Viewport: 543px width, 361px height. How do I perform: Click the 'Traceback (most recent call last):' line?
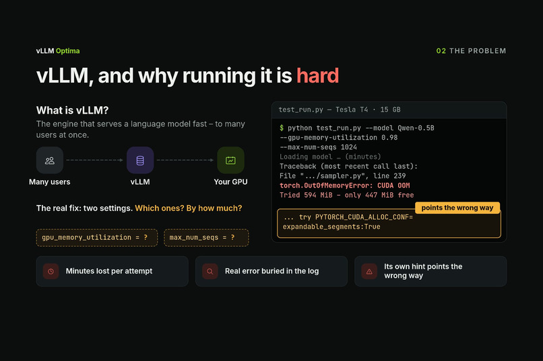click(x=349, y=166)
